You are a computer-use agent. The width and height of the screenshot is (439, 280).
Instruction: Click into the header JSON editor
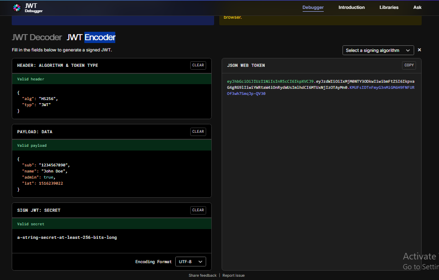[112, 101]
